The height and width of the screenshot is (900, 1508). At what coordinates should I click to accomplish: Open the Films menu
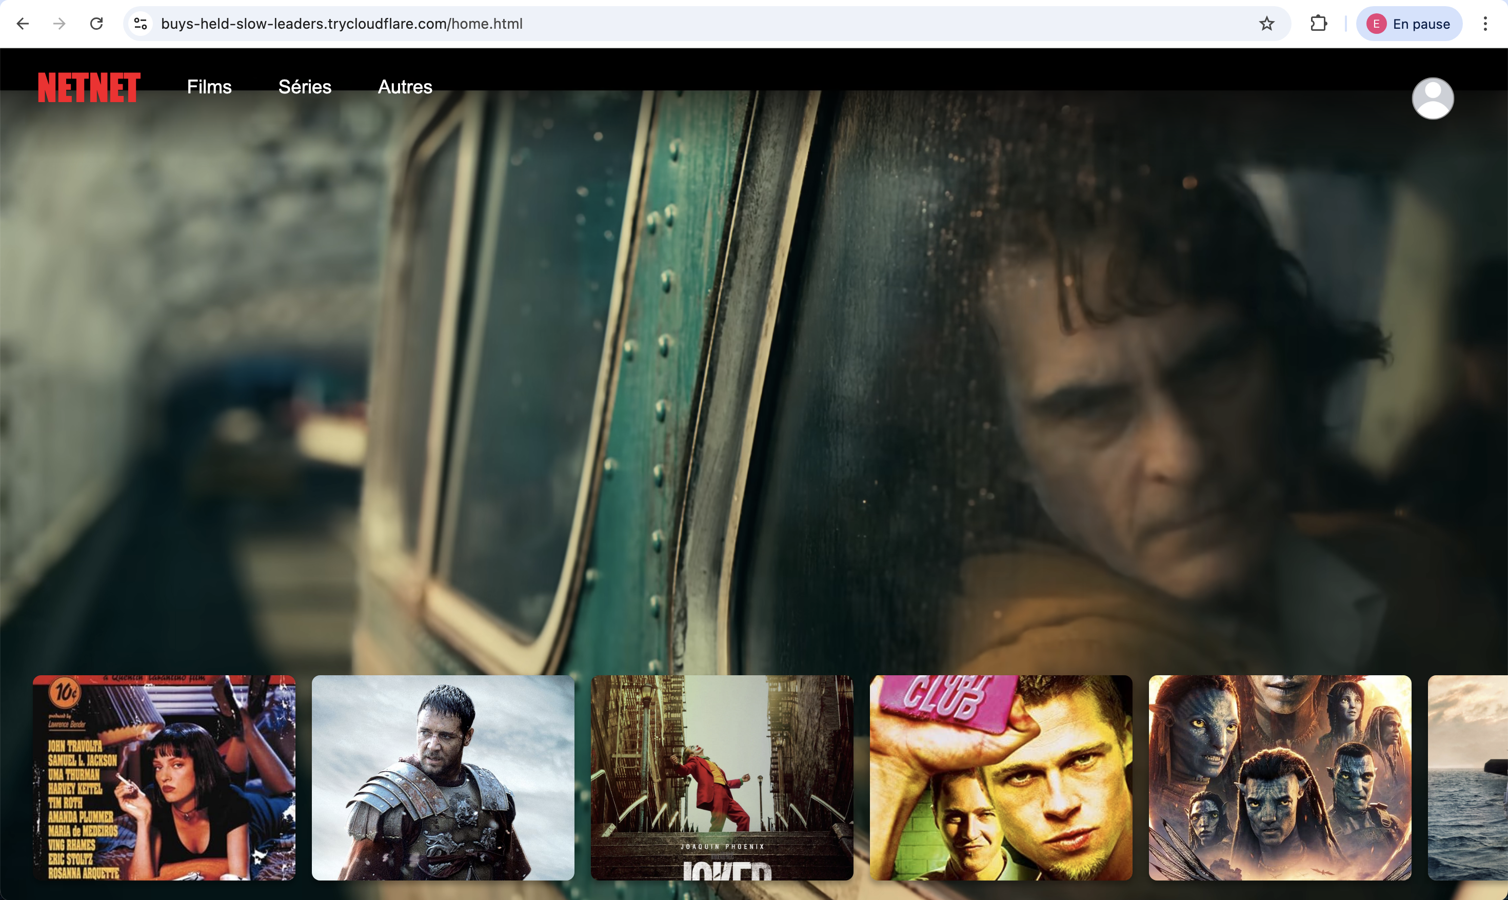coord(209,87)
